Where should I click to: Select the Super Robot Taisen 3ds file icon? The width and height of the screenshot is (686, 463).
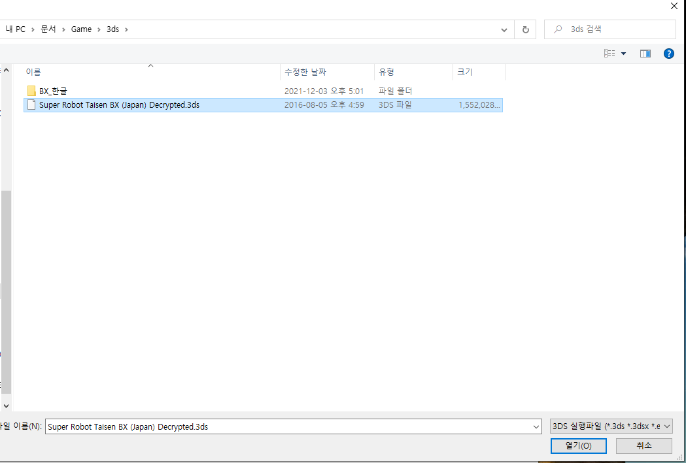[31, 105]
